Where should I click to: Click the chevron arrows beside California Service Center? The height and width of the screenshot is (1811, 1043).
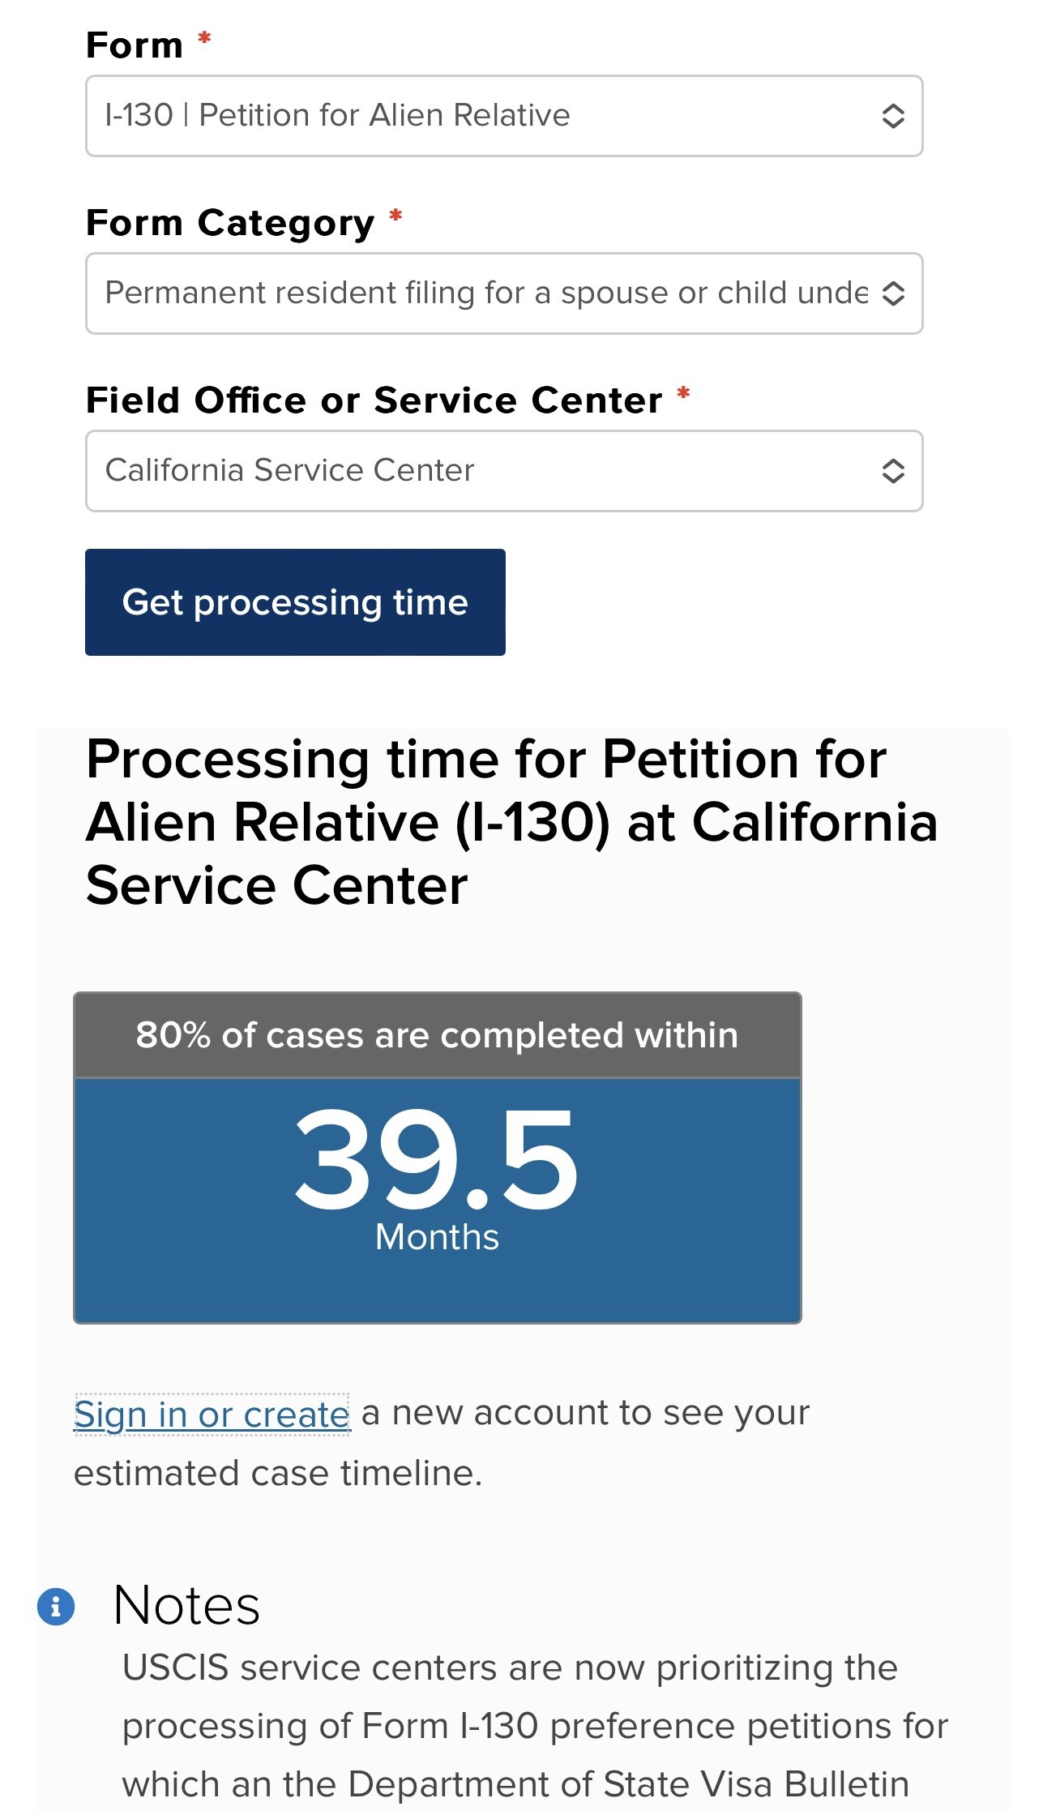point(892,471)
